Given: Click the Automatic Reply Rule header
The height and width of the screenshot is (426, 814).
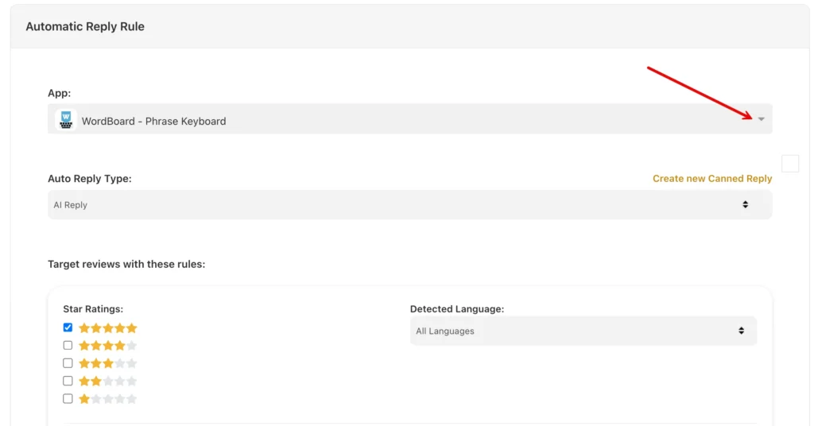Looking at the screenshot, I should point(85,26).
